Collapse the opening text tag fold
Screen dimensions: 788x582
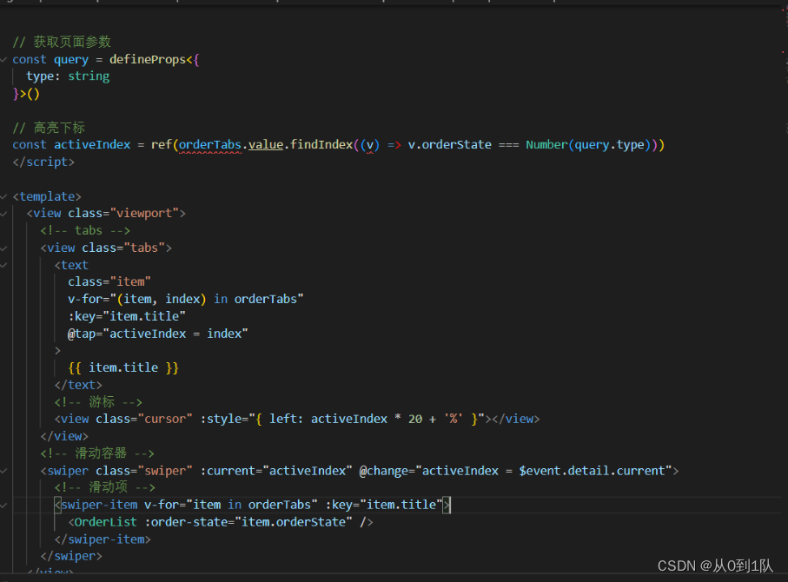(3, 265)
